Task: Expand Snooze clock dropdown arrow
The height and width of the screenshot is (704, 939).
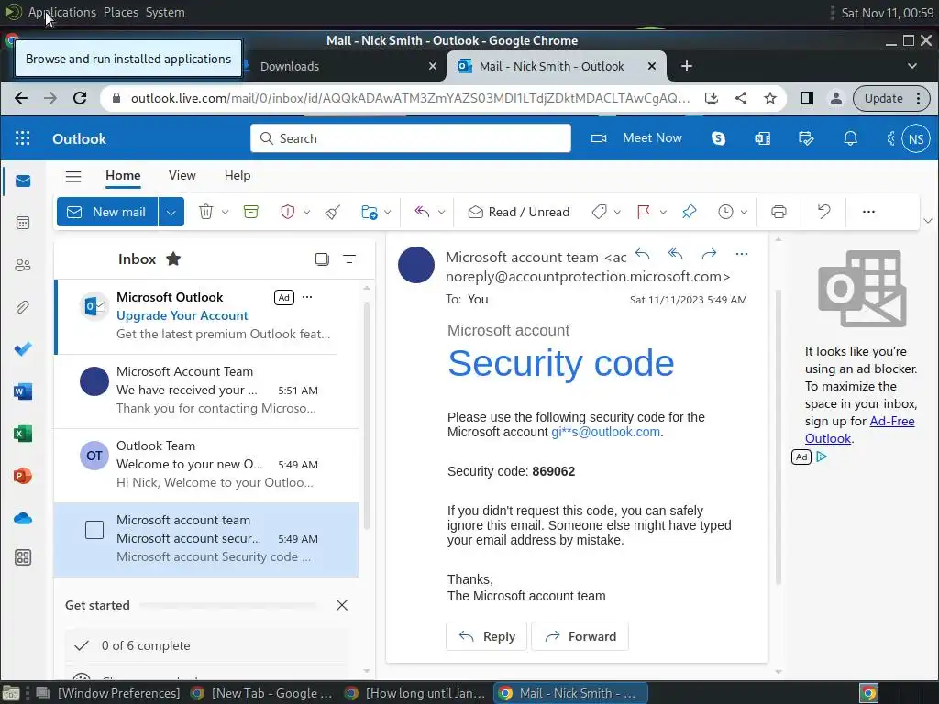Action: pyautogui.click(x=744, y=212)
